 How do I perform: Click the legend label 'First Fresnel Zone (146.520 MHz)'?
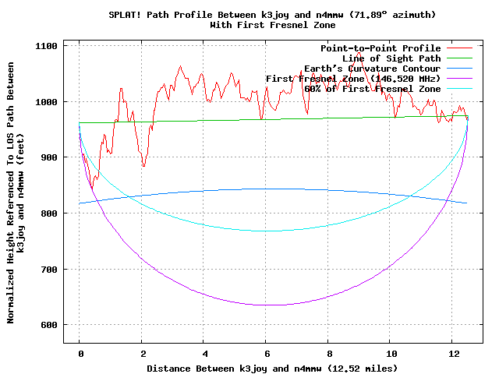click(353, 79)
